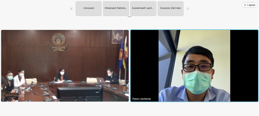Click the black monitor in conference video
The image size is (260, 116).
[80, 93]
